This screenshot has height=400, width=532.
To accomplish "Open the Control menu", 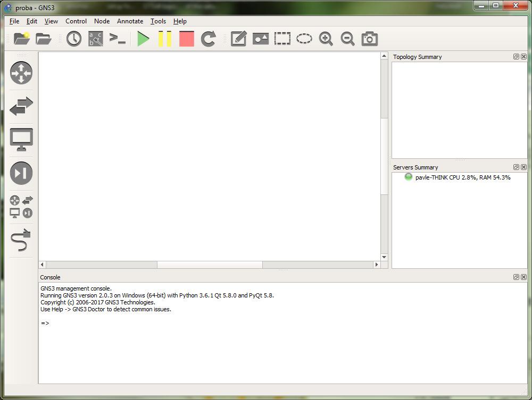I will click(x=76, y=21).
